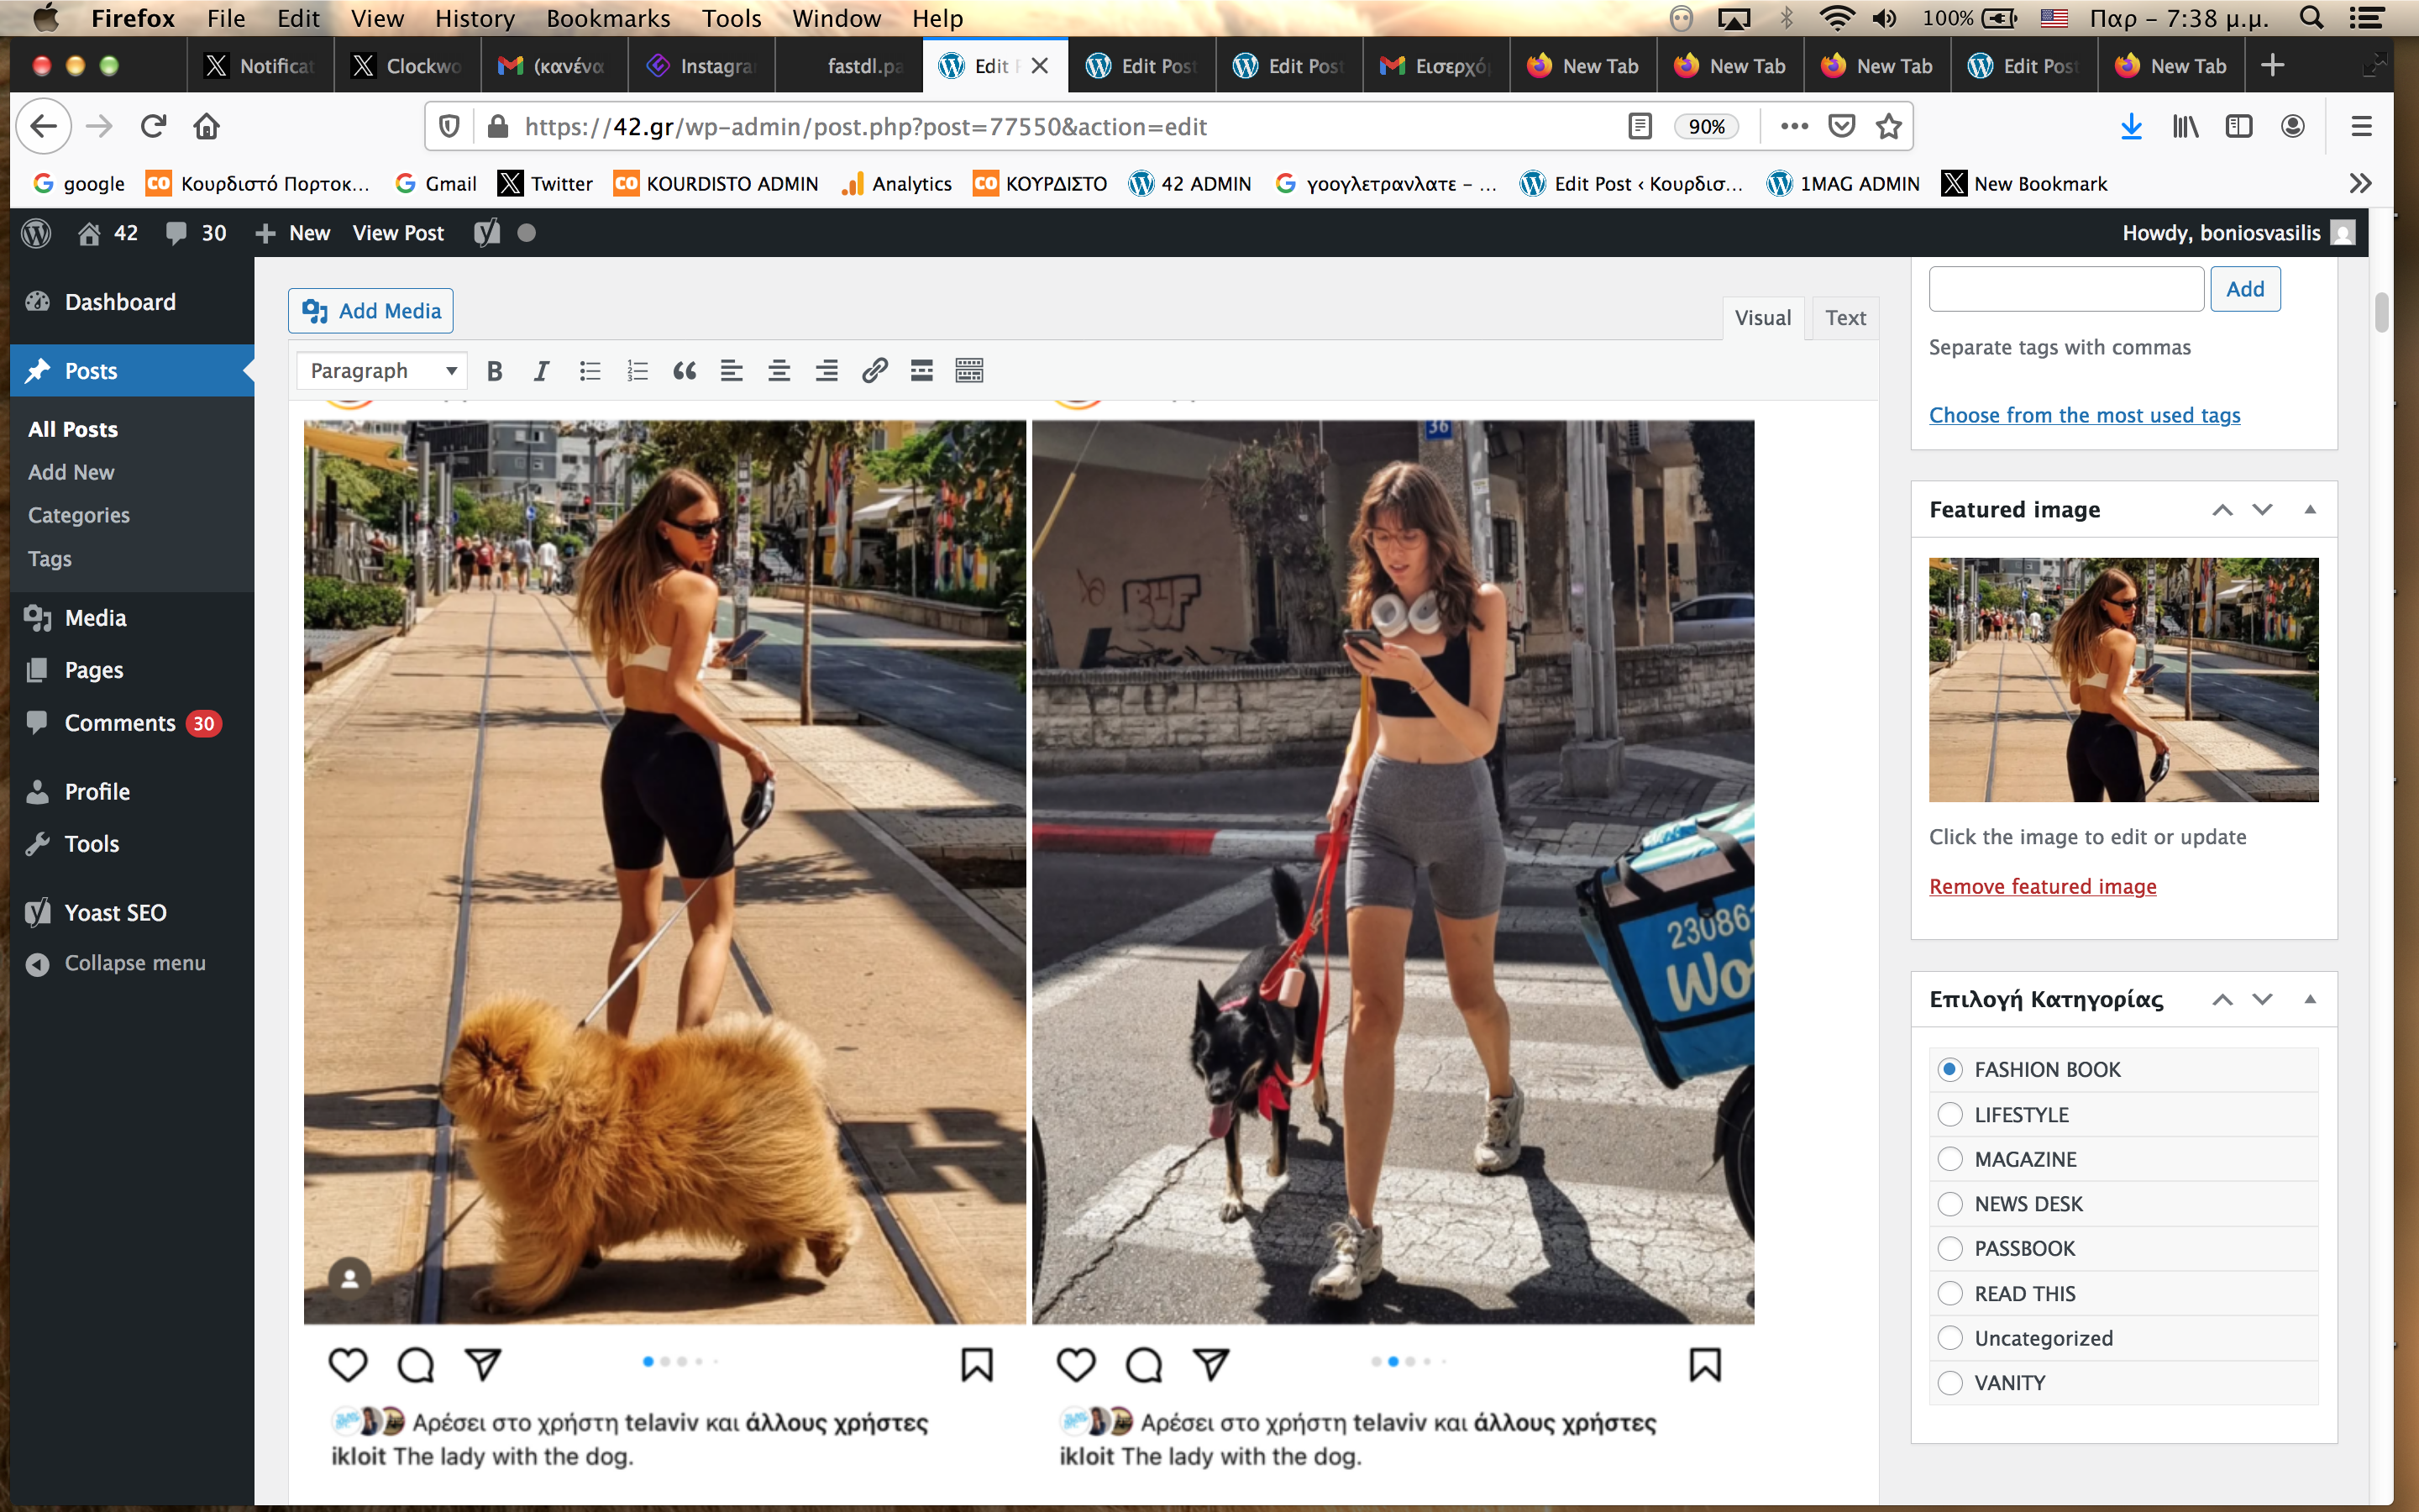The width and height of the screenshot is (2419, 1512).
Task: Select the LIFESTYLE category radio button
Action: (x=1949, y=1114)
